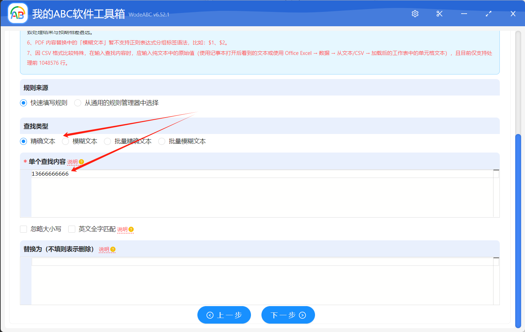Click the 上一步 button
This screenshot has width=525, height=332.
tap(224, 315)
